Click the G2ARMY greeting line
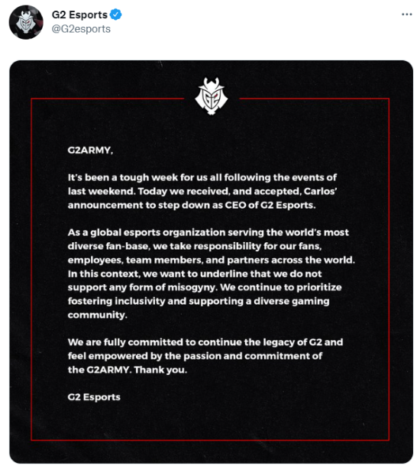This screenshot has height=466, width=420. point(90,150)
